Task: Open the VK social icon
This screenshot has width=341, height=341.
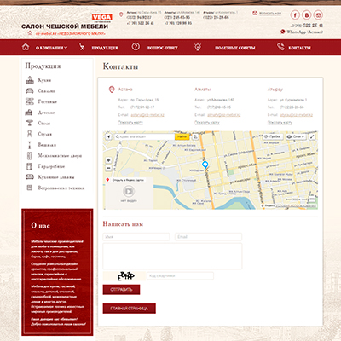Action: click(307, 14)
